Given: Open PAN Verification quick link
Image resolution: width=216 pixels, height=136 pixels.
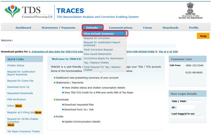Looking at the screenshot, I should [16, 99].
